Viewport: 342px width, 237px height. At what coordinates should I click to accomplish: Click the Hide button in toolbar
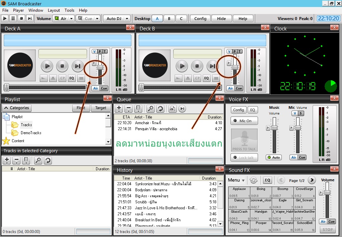[x=222, y=18]
